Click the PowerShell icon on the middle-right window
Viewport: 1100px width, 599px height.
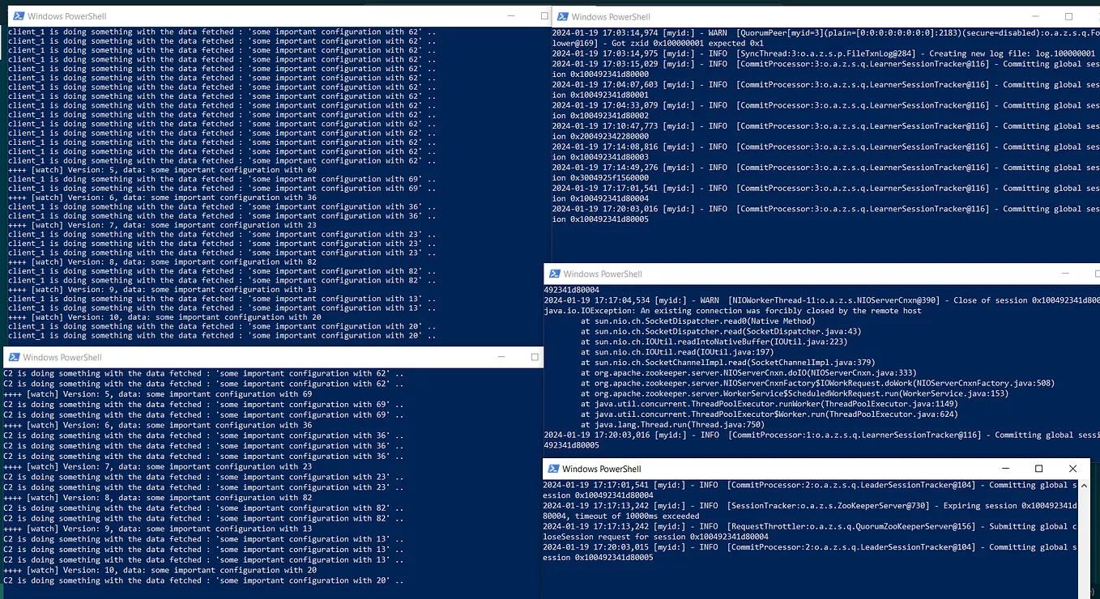pos(554,274)
